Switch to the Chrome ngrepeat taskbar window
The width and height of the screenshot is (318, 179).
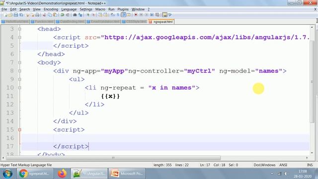(x=35, y=174)
